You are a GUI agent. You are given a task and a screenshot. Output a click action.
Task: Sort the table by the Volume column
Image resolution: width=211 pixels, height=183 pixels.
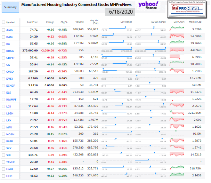(x=79, y=22)
